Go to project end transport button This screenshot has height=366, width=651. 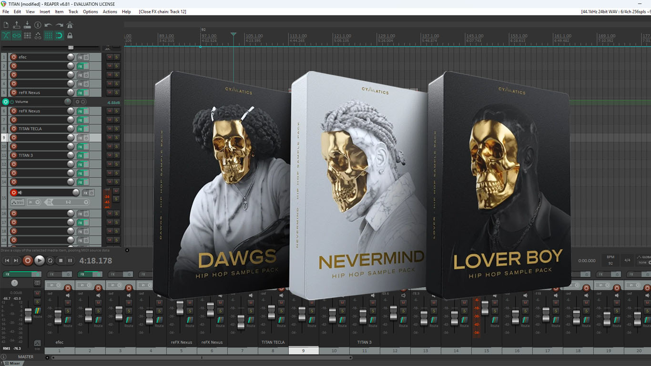(16, 261)
